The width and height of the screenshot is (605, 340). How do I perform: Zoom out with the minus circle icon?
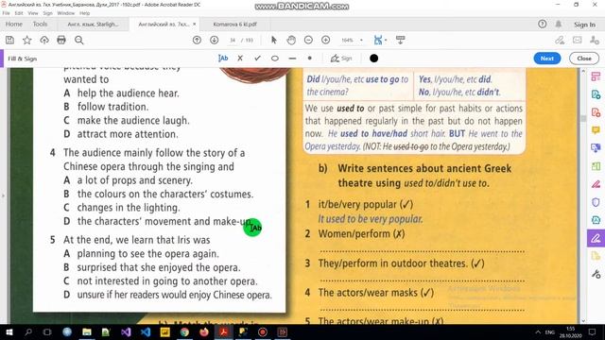tap(308, 40)
